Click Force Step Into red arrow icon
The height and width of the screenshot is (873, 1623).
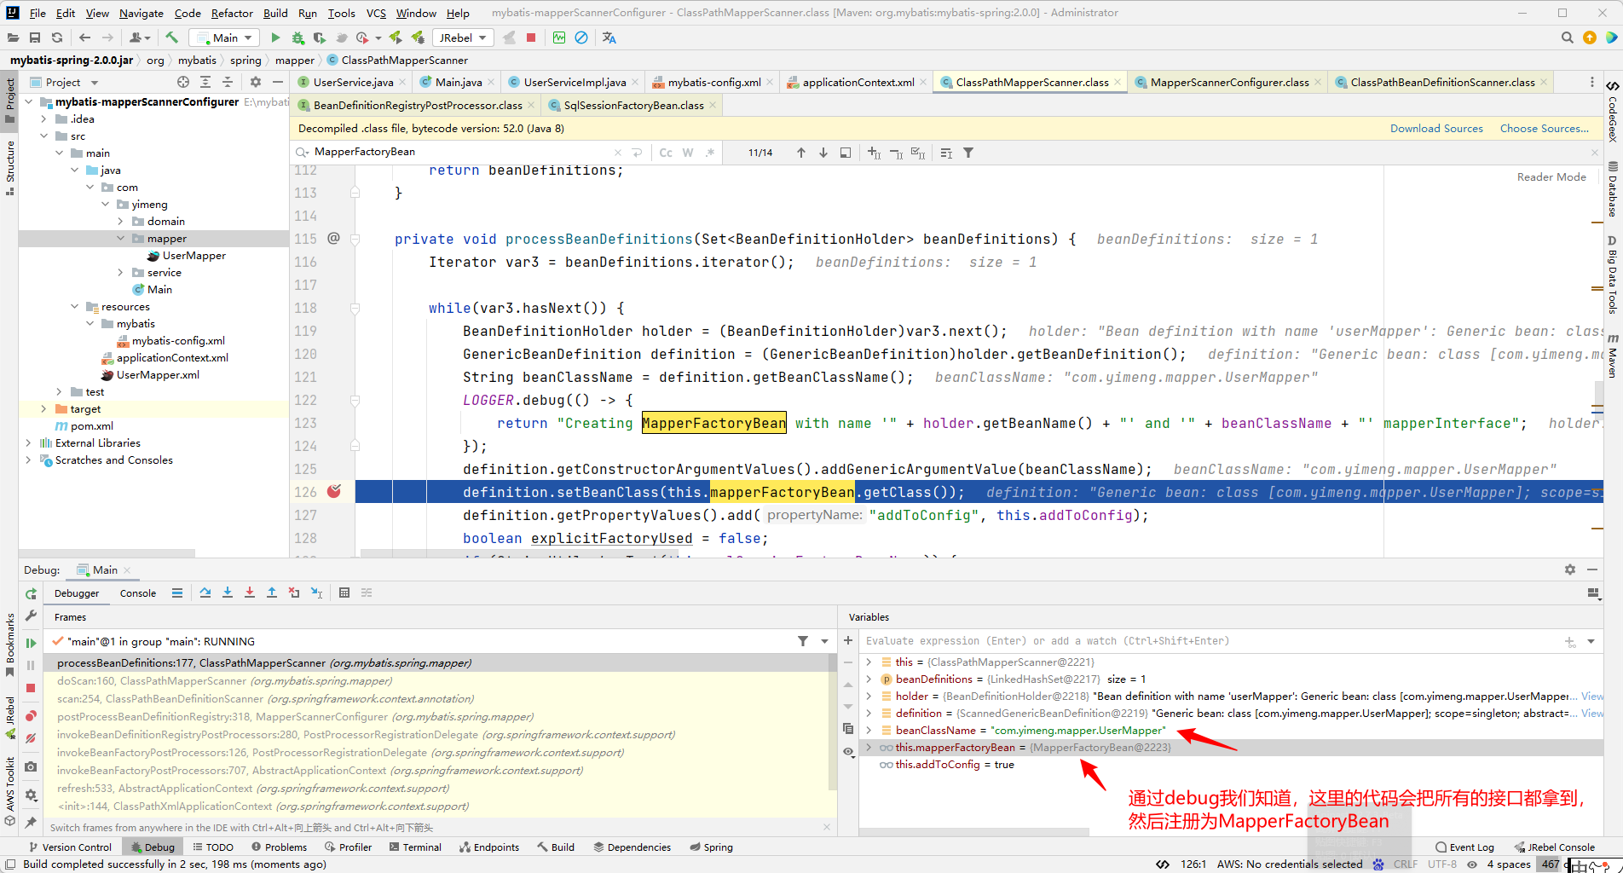250,593
